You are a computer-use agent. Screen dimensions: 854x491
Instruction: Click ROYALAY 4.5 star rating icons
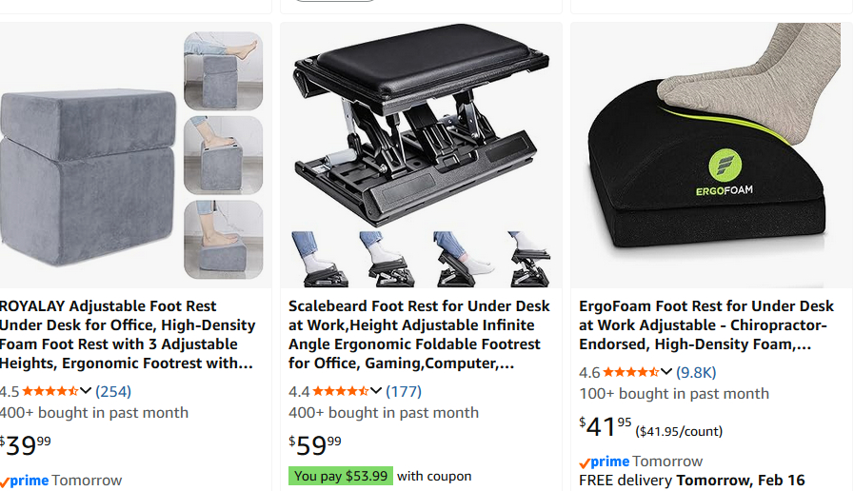50,391
